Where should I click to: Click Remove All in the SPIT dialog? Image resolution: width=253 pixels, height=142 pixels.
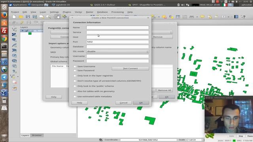164,90
